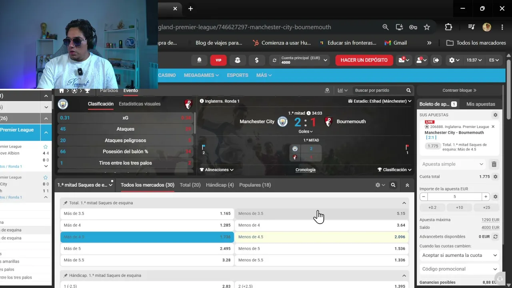Collapse the Total 1.ª mitad Saques de esquina section

[404, 203]
